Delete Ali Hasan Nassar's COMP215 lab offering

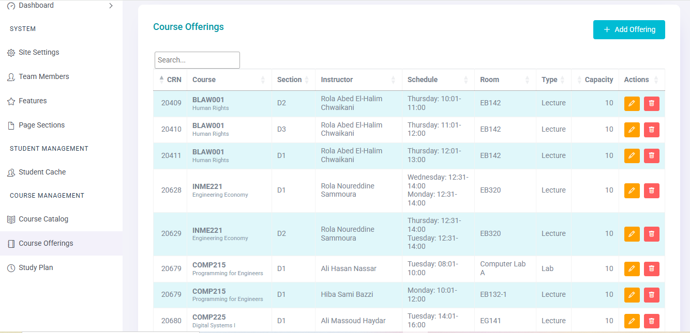651,269
